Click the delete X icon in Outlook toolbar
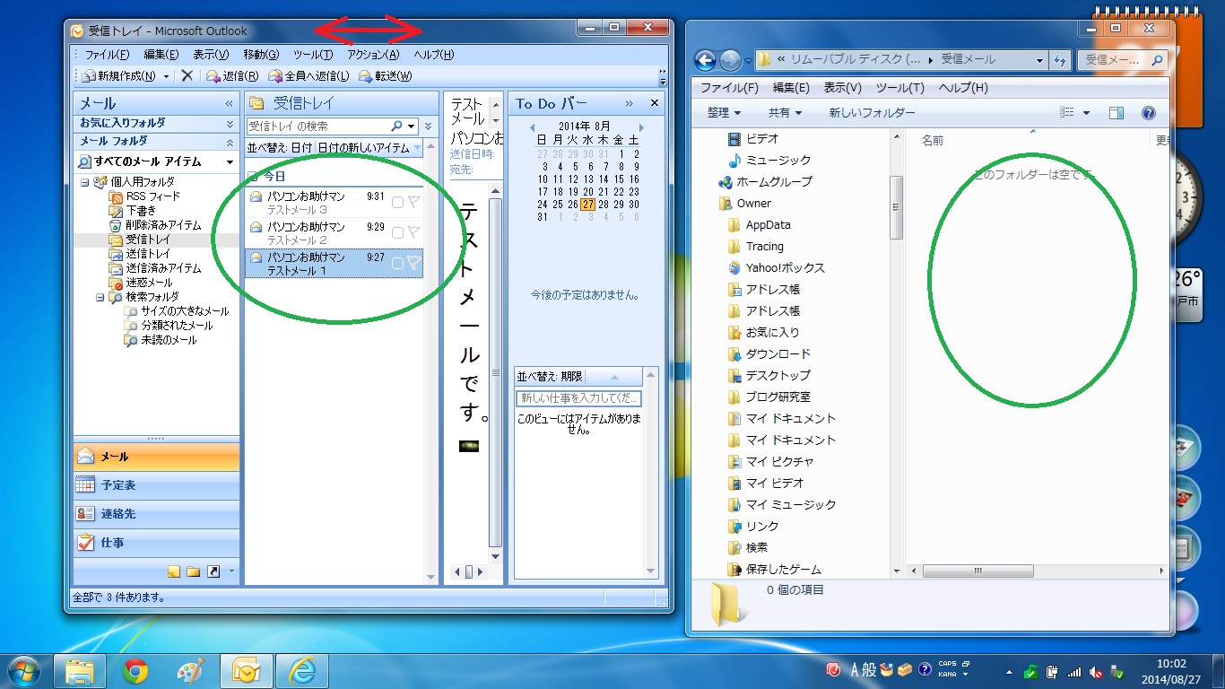The width and height of the screenshot is (1225, 689). tap(187, 76)
